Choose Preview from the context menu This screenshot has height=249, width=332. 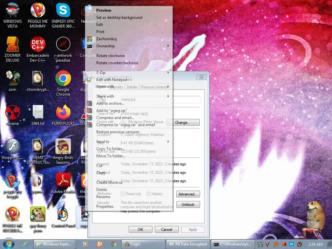[x=129, y=10]
